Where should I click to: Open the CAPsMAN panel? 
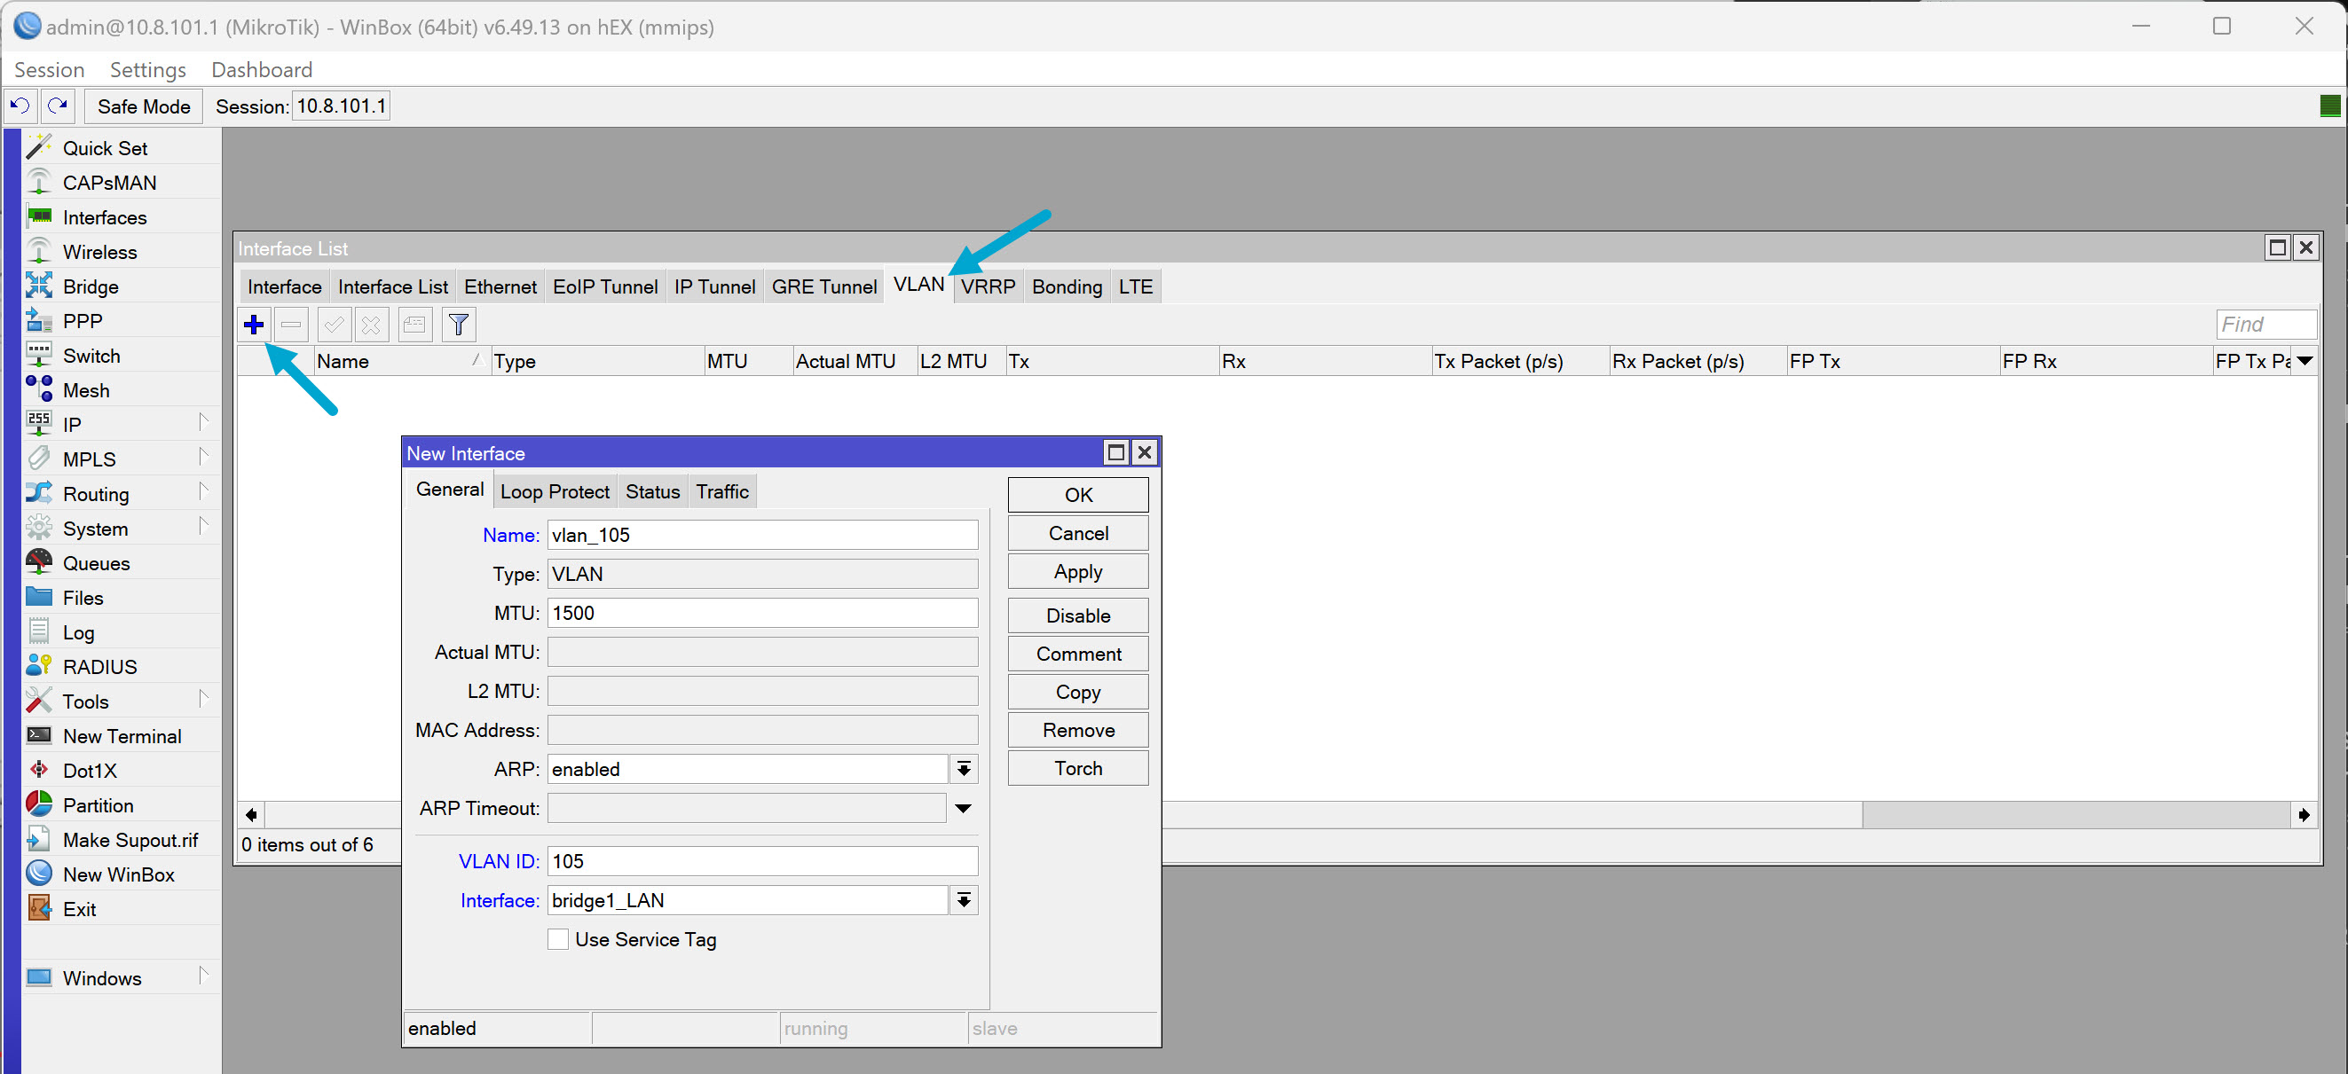click(109, 181)
